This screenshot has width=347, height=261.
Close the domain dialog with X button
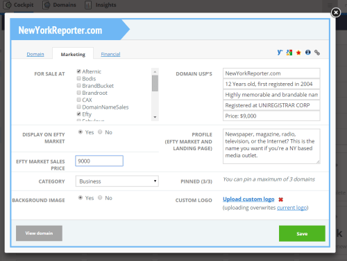[x=336, y=12]
